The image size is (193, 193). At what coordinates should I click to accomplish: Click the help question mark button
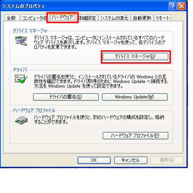[173, 6]
